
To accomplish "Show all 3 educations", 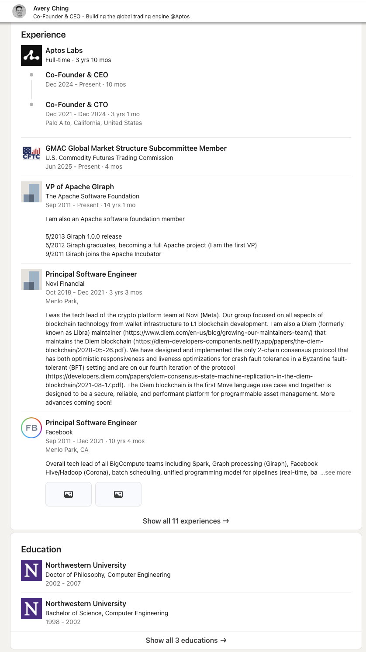I will coord(186,640).
